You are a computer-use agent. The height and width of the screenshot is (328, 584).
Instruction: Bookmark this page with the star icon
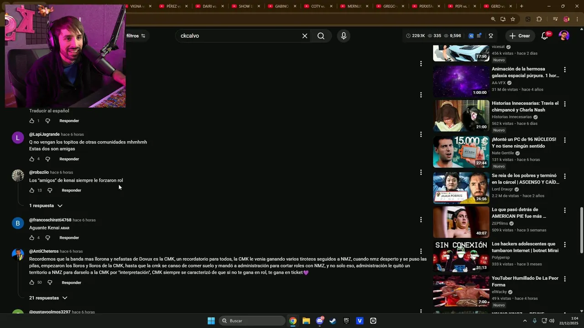pyautogui.click(x=513, y=19)
